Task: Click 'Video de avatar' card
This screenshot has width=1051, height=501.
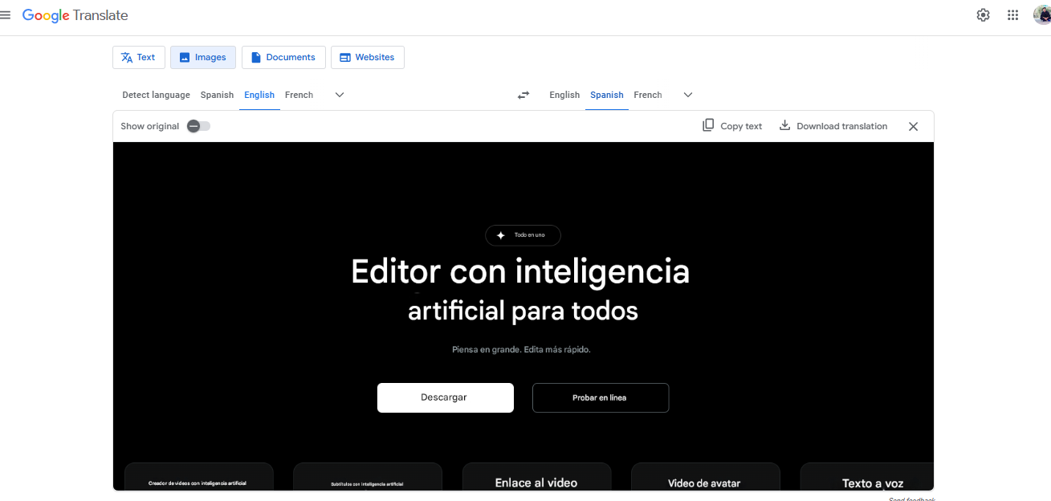Action: (705, 477)
